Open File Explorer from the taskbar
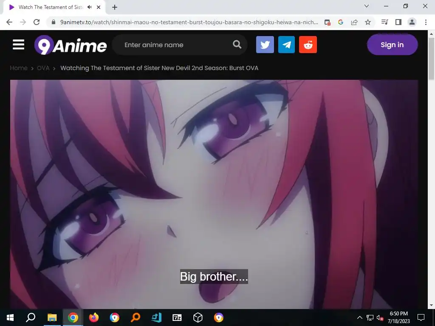This screenshot has width=435, height=326. tap(52, 318)
